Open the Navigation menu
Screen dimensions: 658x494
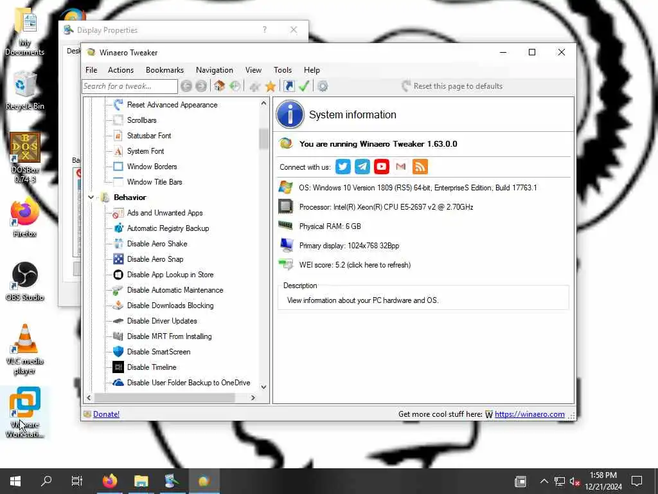tap(215, 70)
